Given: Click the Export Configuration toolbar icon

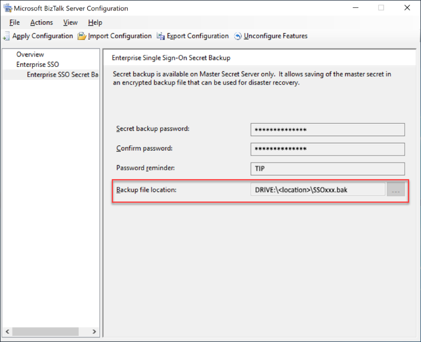Looking at the screenshot, I should (x=161, y=36).
